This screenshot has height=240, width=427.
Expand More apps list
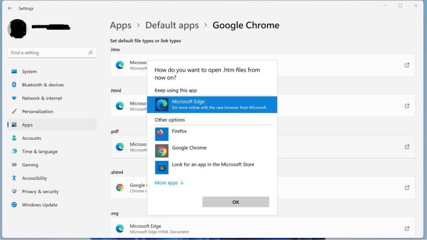pyautogui.click(x=169, y=183)
